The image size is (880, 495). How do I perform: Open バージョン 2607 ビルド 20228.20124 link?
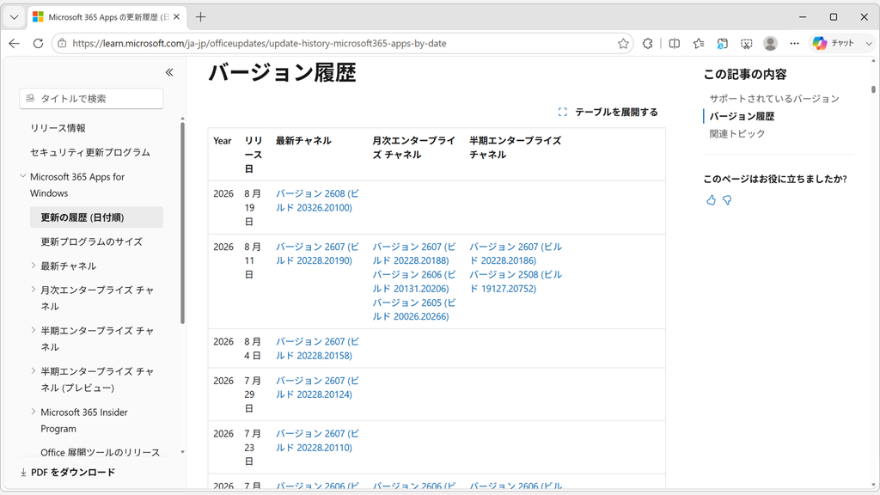(x=317, y=388)
